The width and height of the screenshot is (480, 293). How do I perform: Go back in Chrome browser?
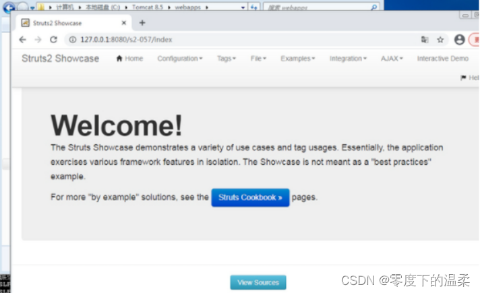[x=23, y=40]
